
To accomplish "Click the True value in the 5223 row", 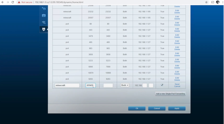I will [162, 61].
